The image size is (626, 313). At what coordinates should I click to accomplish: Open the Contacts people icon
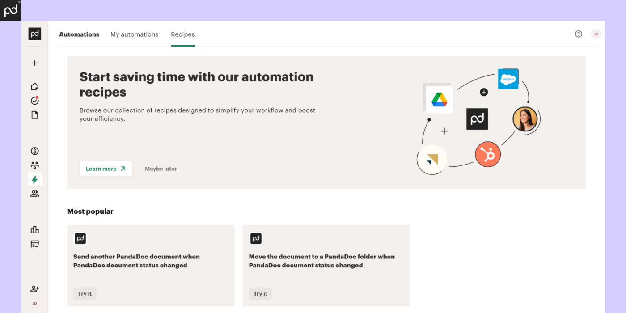coord(34,194)
